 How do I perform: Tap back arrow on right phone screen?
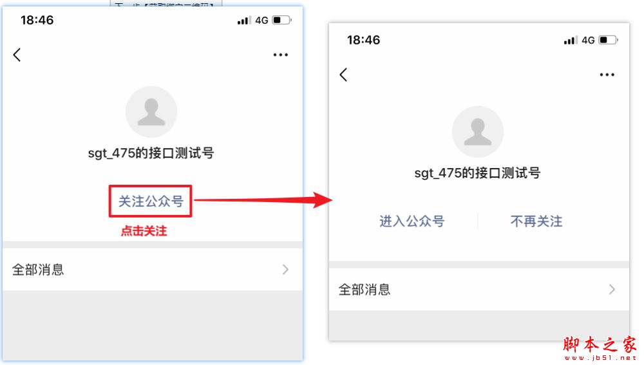[x=343, y=75]
